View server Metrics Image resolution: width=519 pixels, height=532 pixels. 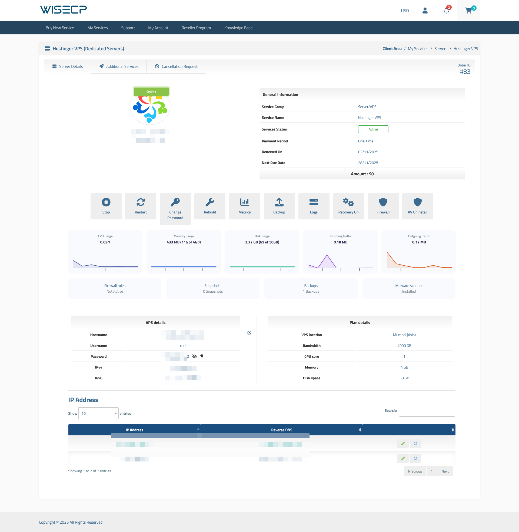(244, 206)
